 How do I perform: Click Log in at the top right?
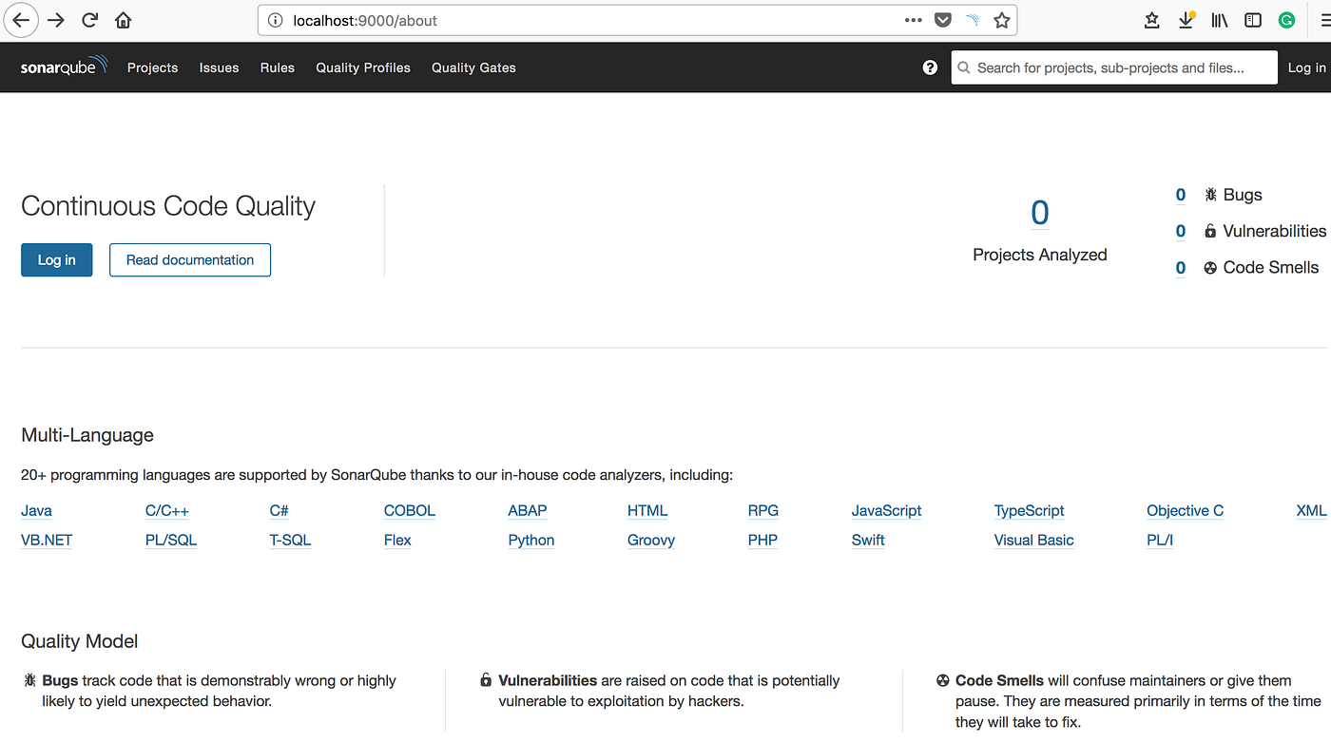point(1307,67)
